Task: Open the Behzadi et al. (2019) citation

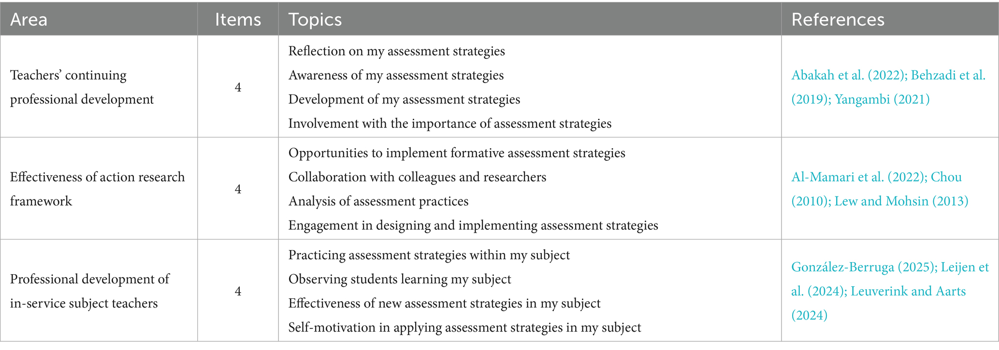Action: [948, 75]
